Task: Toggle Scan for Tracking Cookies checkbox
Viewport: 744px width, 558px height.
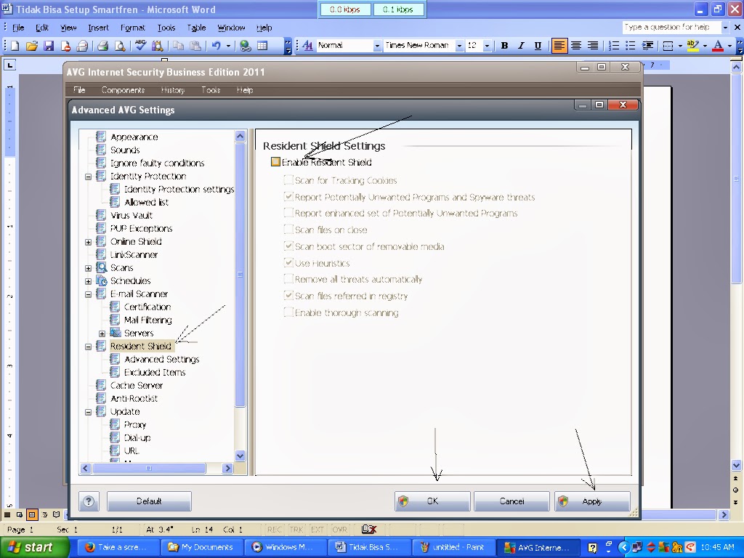Action: 288,180
